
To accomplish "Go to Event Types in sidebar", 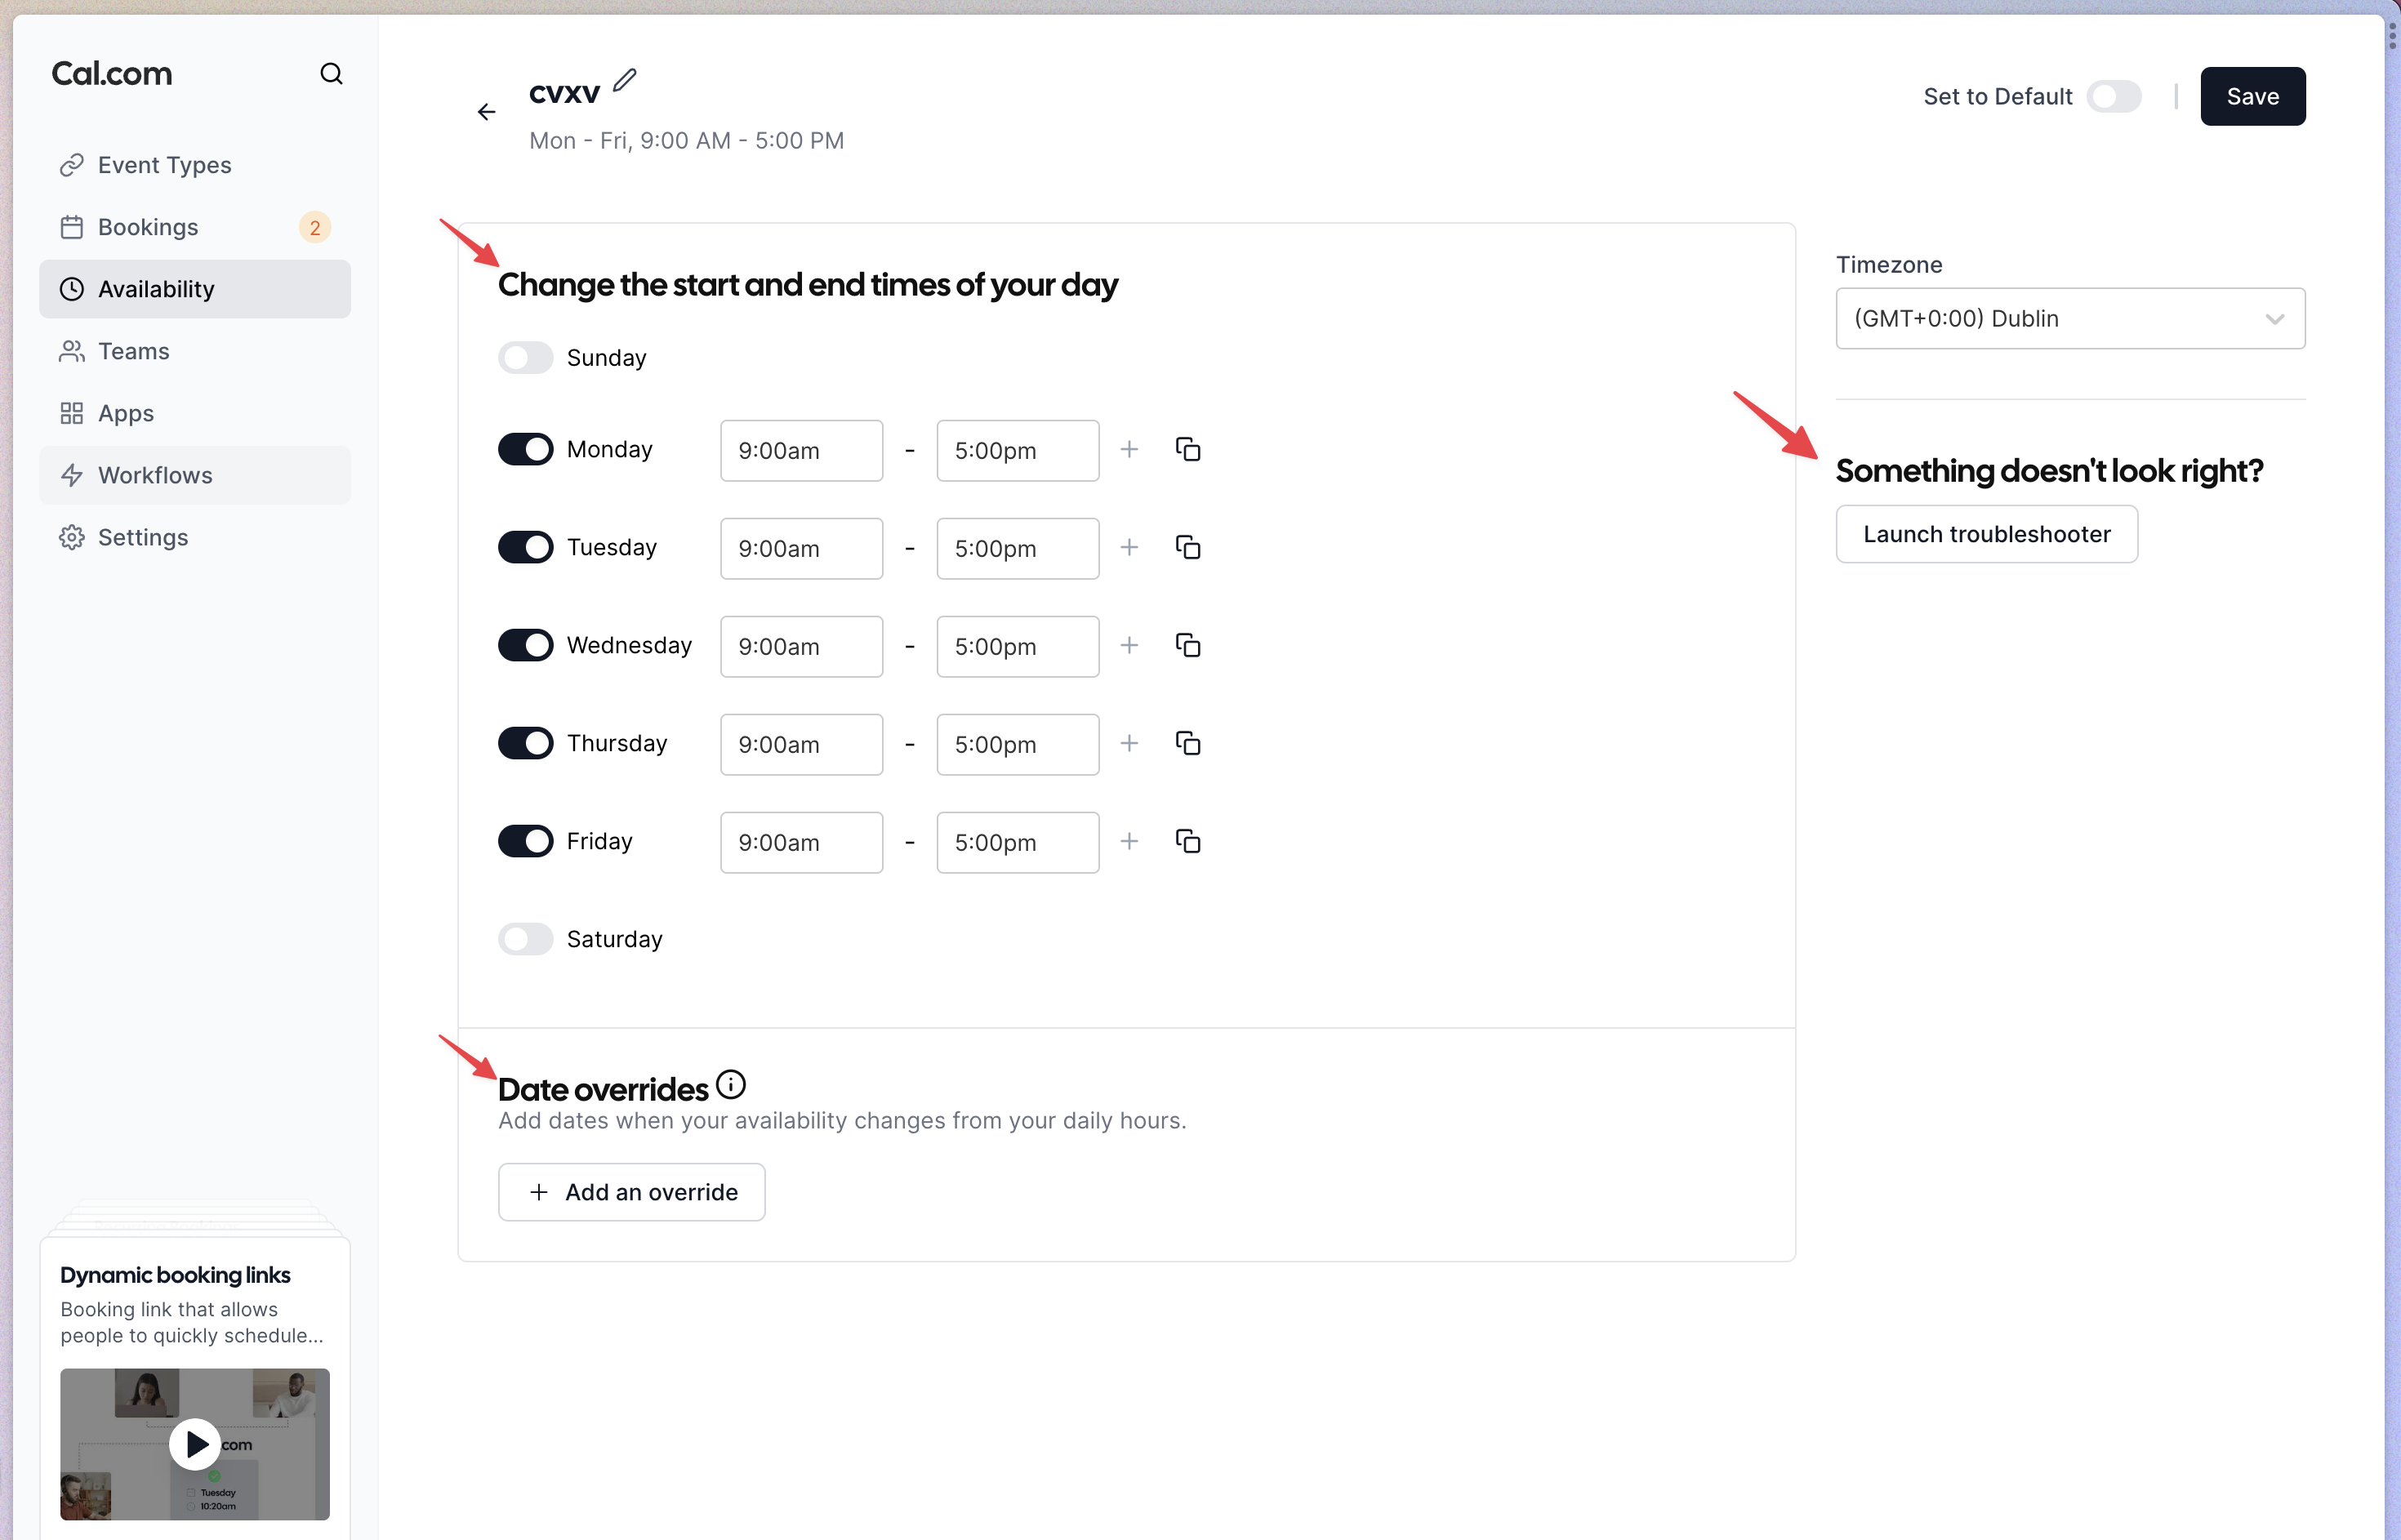I will (x=164, y=165).
